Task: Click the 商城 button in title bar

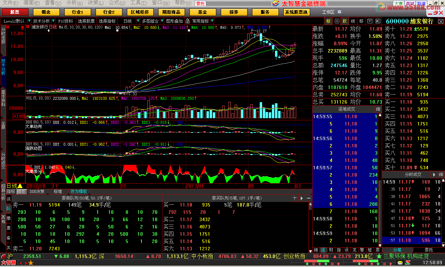Action: 410,3
